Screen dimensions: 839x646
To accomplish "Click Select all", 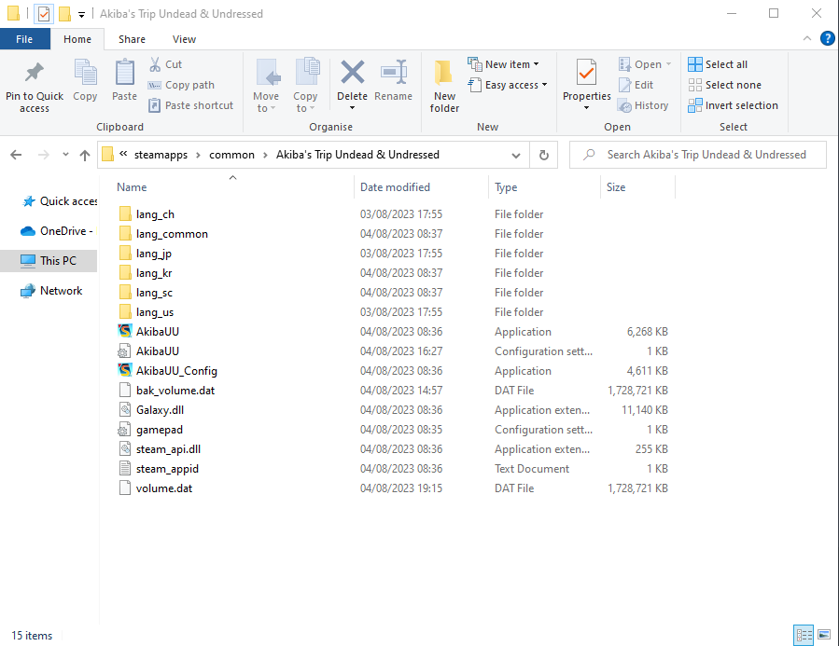I will click(x=718, y=64).
